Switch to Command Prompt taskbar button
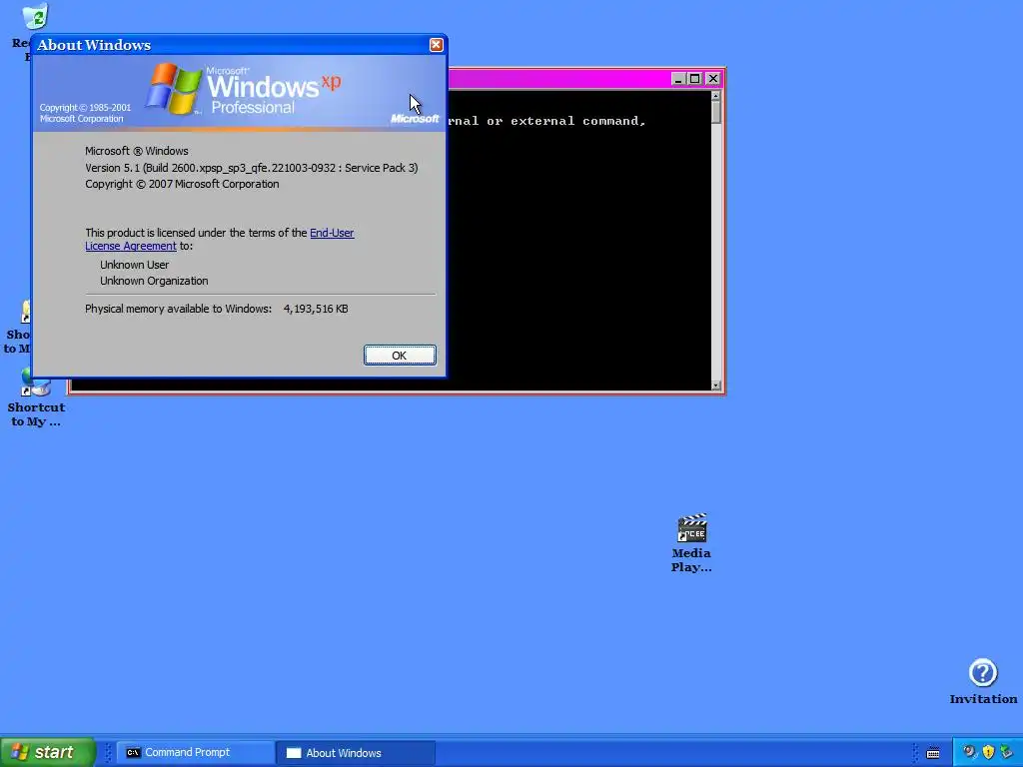This screenshot has height=767, width=1023. (196, 753)
